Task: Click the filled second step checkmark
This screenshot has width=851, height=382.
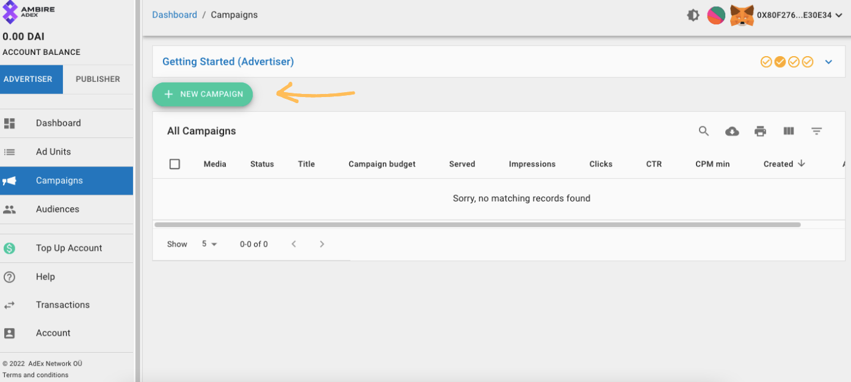Action: click(x=780, y=62)
